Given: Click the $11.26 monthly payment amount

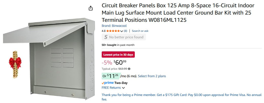Looking at the screenshot, I should pyautogui.click(x=112, y=76).
